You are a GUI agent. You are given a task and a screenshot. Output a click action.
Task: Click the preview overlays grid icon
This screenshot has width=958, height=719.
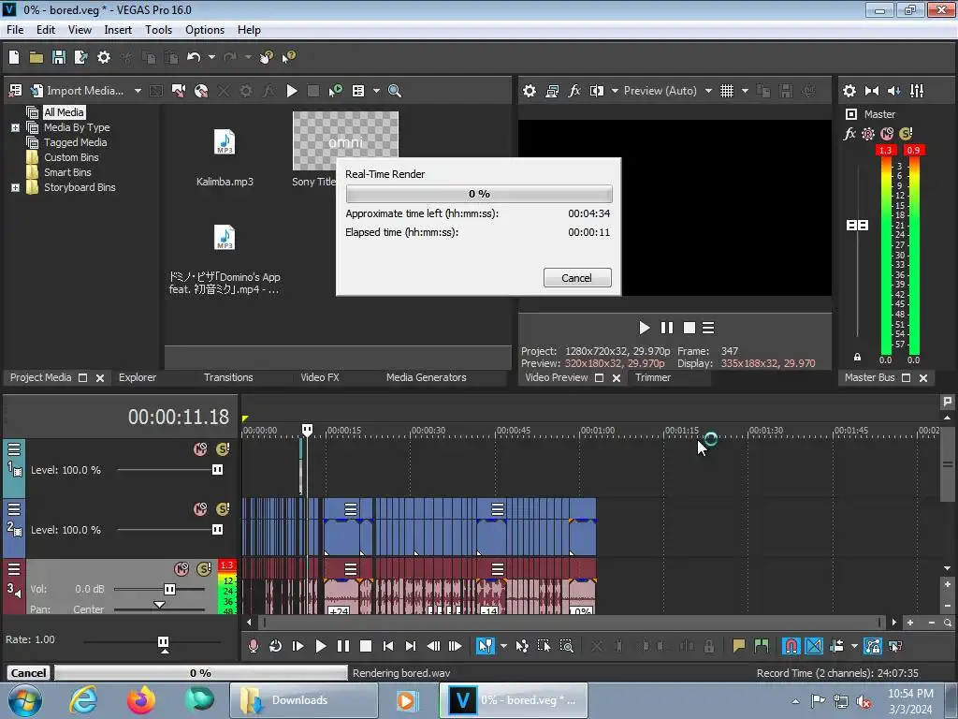(726, 91)
